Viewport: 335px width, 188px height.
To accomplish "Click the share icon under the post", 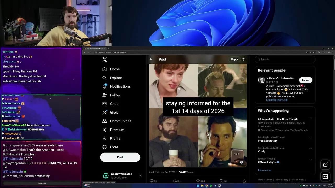I will 244,181.
